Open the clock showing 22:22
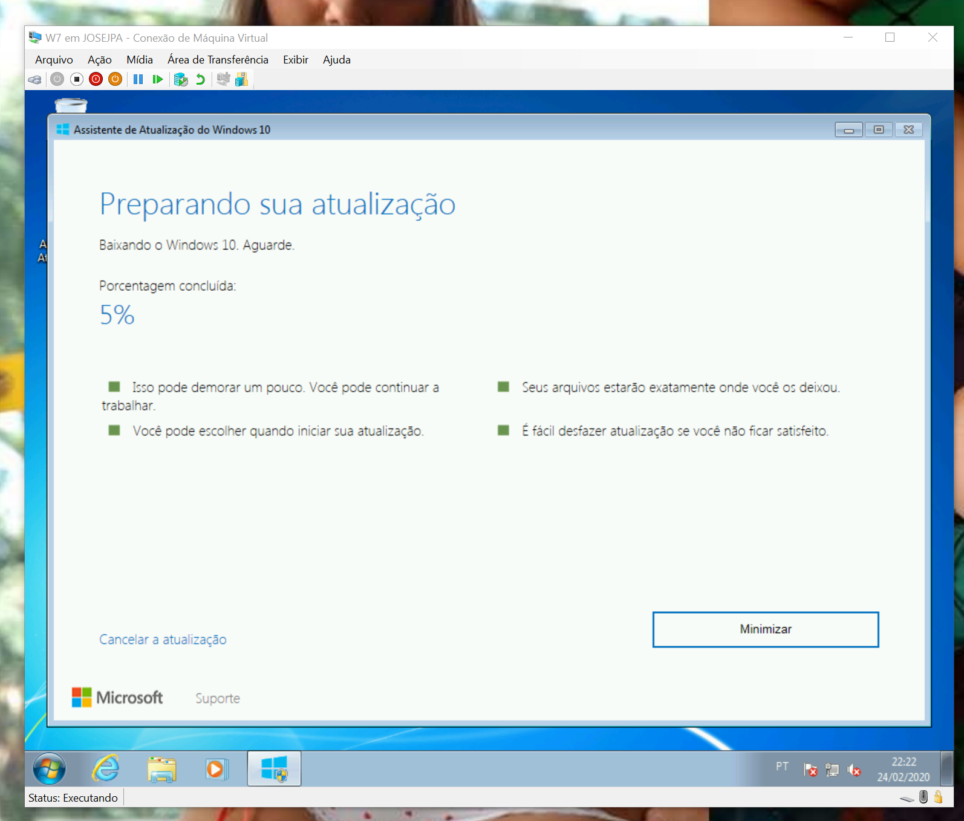This screenshot has height=821, width=964. click(x=904, y=769)
